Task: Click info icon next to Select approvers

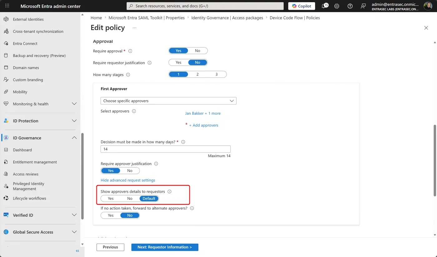Action: tap(134, 111)
